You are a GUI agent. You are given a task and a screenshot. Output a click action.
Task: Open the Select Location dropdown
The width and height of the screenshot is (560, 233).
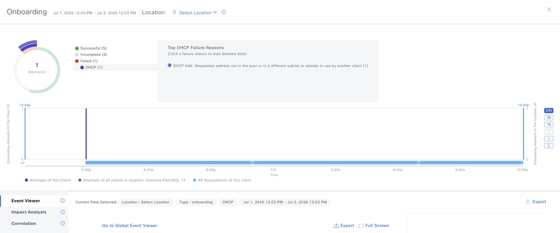point(198,12)
